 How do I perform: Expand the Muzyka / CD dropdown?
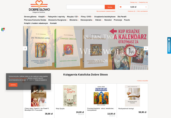(x=73, y=17)
